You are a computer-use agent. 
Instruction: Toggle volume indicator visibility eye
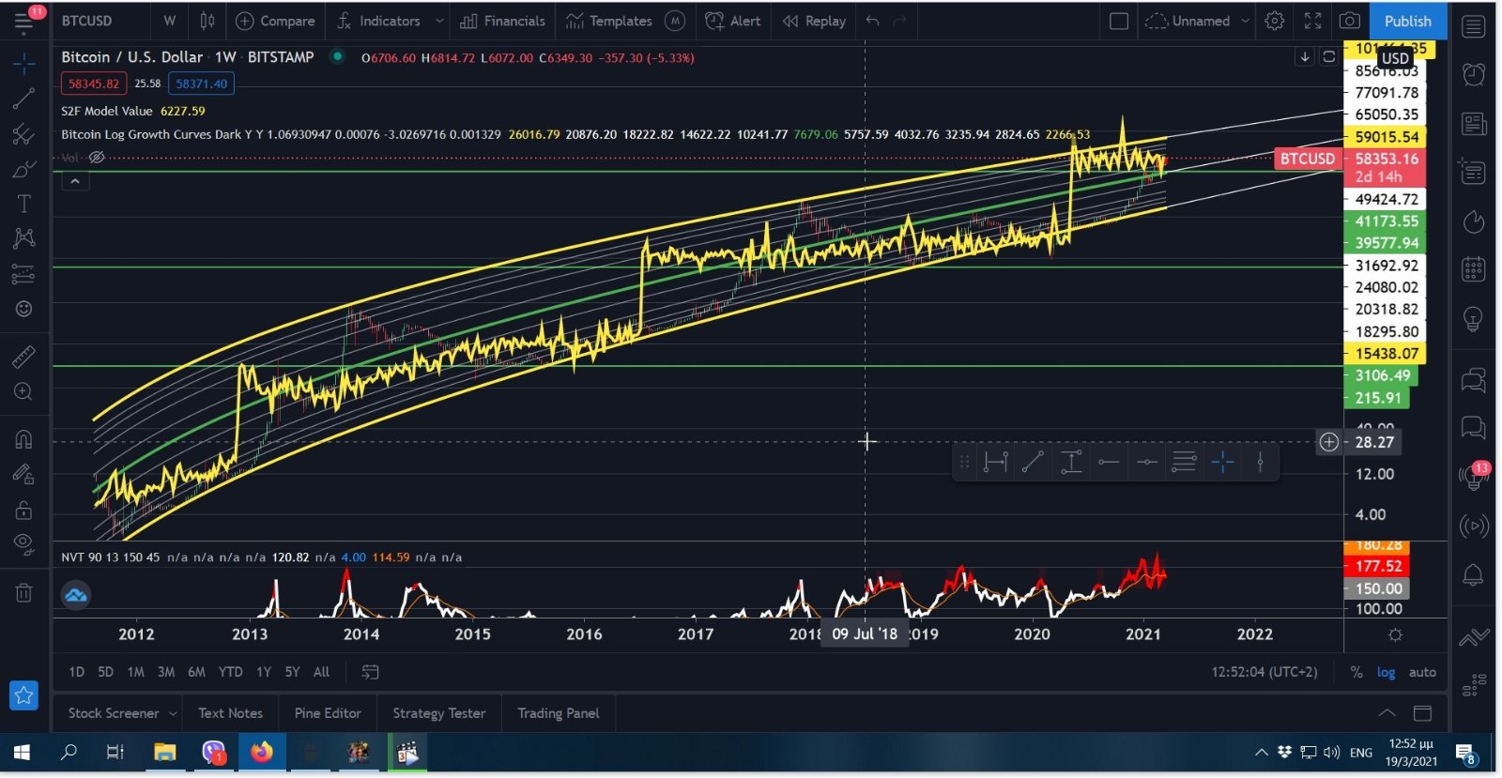[97, 158]
